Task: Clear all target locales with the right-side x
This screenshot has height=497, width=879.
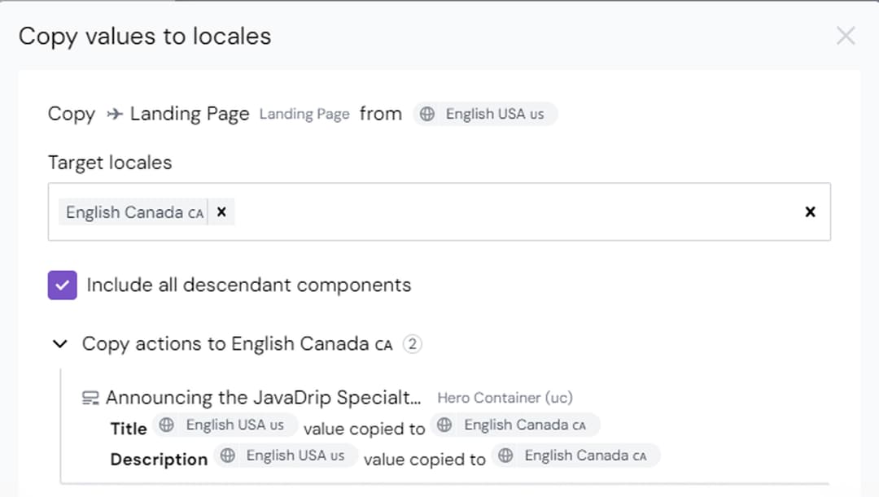Action: 810,211
